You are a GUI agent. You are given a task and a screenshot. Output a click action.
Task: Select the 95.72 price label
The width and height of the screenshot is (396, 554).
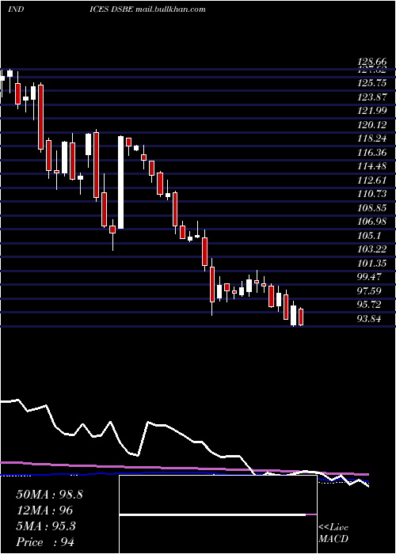click(370, 305)
